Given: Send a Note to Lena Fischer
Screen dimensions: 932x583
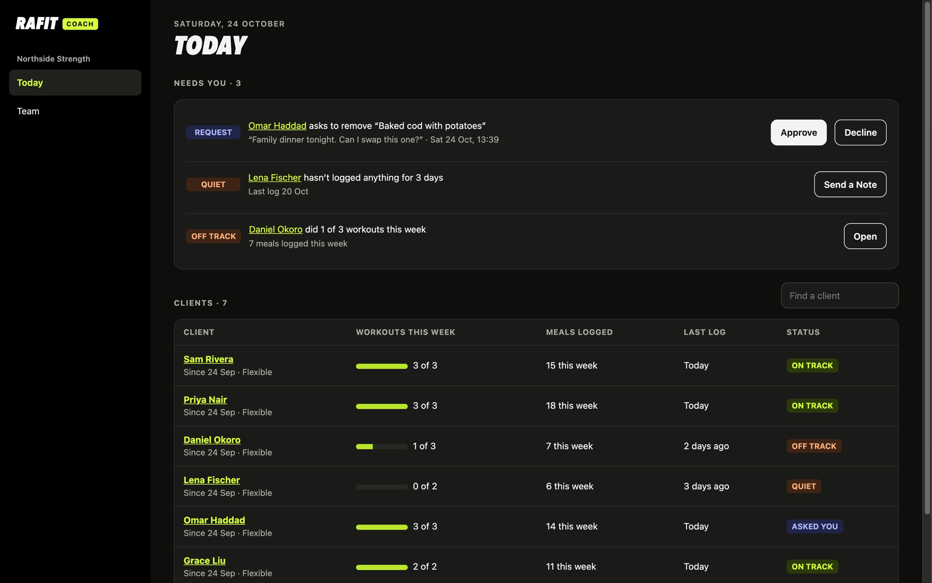Looking at the screenshot, I should click(850, 184).
